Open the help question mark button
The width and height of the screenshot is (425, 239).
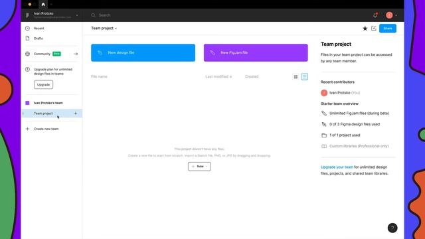392,228
